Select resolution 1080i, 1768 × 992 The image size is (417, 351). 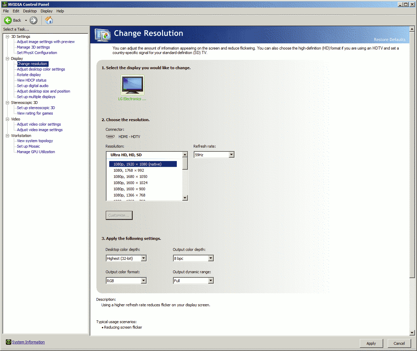tap(143, 170)
